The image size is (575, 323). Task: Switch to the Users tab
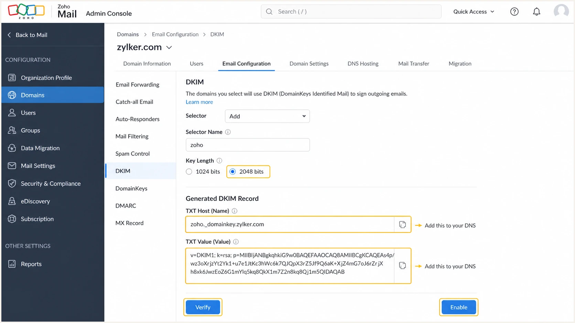(196, 64)
